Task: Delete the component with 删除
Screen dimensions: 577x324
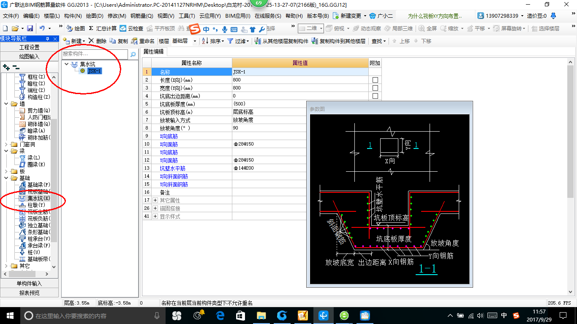Action: (98, 41)
